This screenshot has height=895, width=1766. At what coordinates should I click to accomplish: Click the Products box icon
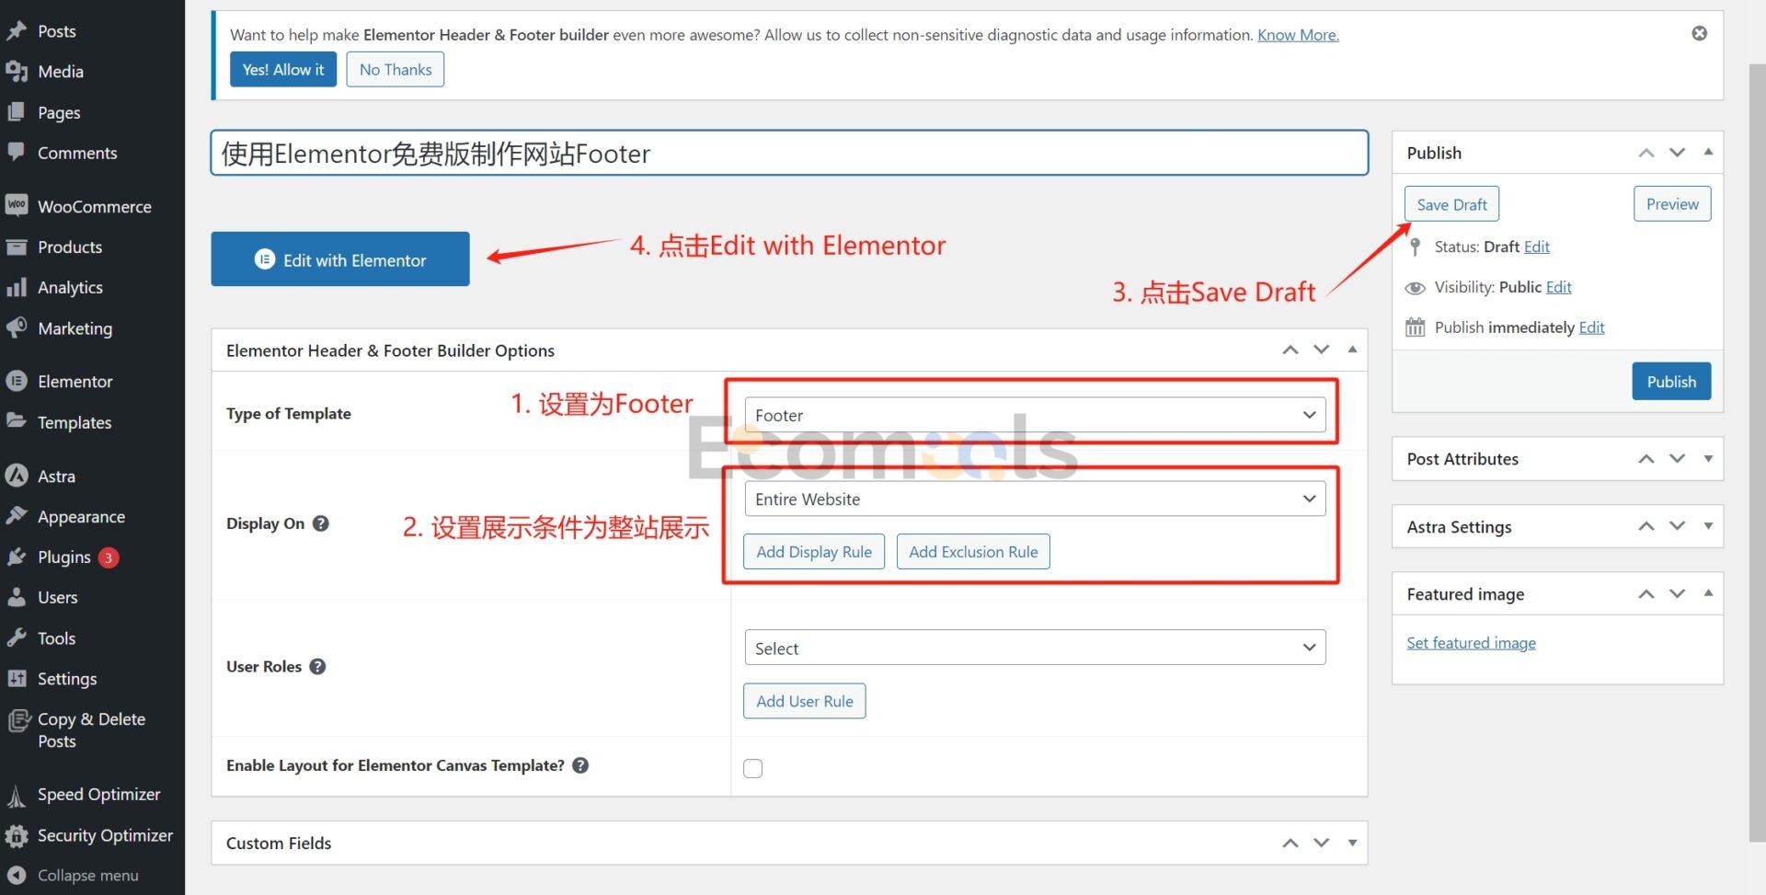[x=17, y=247]
